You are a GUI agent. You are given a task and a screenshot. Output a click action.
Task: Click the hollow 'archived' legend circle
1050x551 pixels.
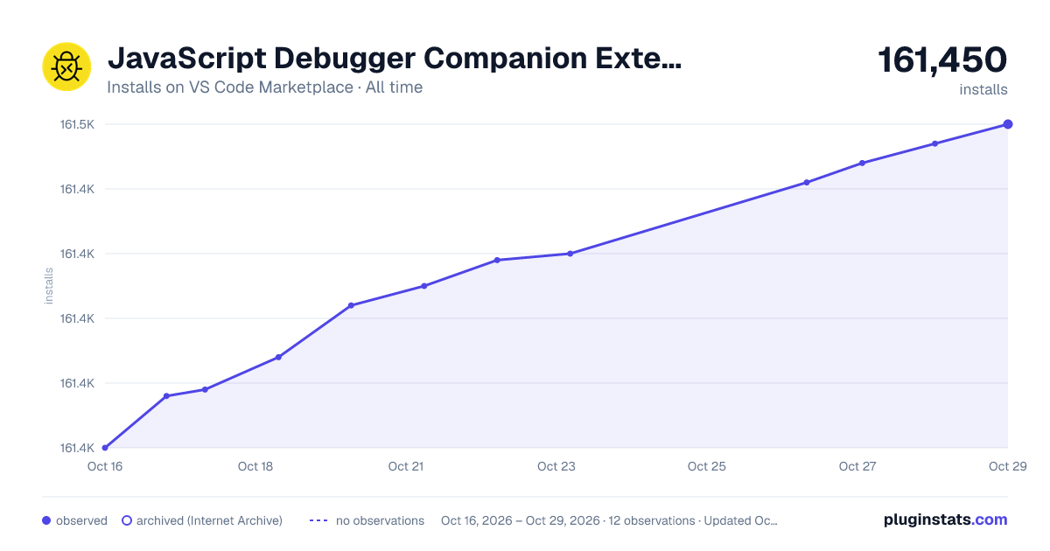127,520
